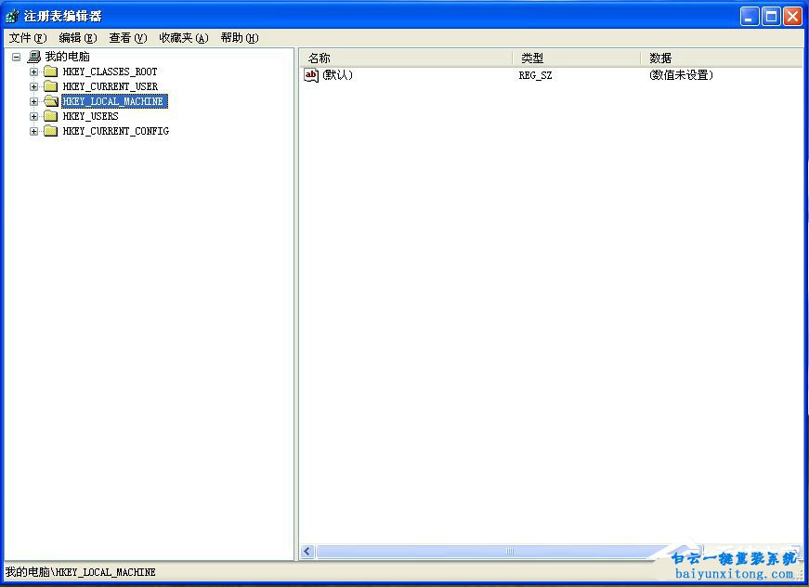Screen dimensions: 809x587
Task: Click the horizontal scrollbar's left arrow
Action: (x=307, y=551)
